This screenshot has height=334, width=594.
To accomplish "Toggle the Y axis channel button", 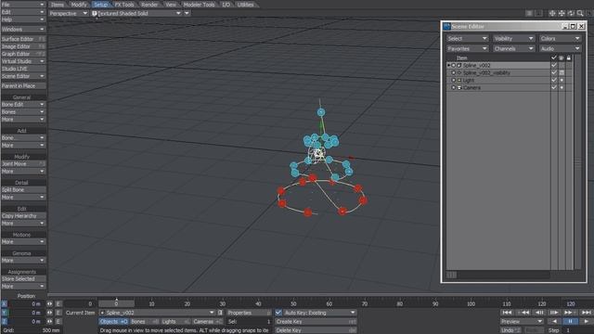I will [4, 313].
